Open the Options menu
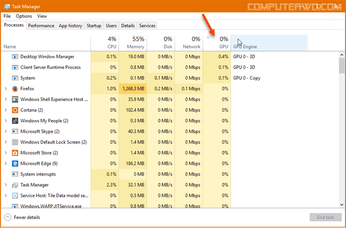Viewport: 346px width, 228px height. (x=24, y=16)
